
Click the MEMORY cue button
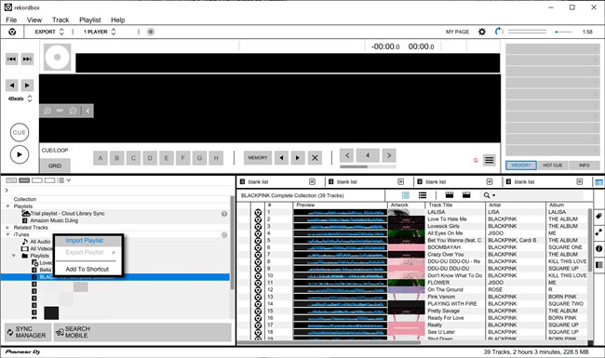tap(258, 157)
